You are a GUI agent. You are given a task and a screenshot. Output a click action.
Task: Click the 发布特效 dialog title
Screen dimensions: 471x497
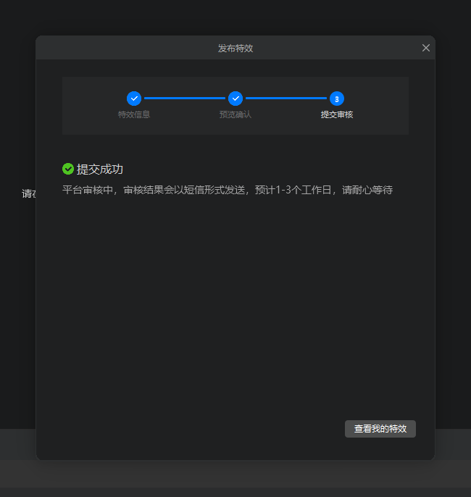pos(236,48)
